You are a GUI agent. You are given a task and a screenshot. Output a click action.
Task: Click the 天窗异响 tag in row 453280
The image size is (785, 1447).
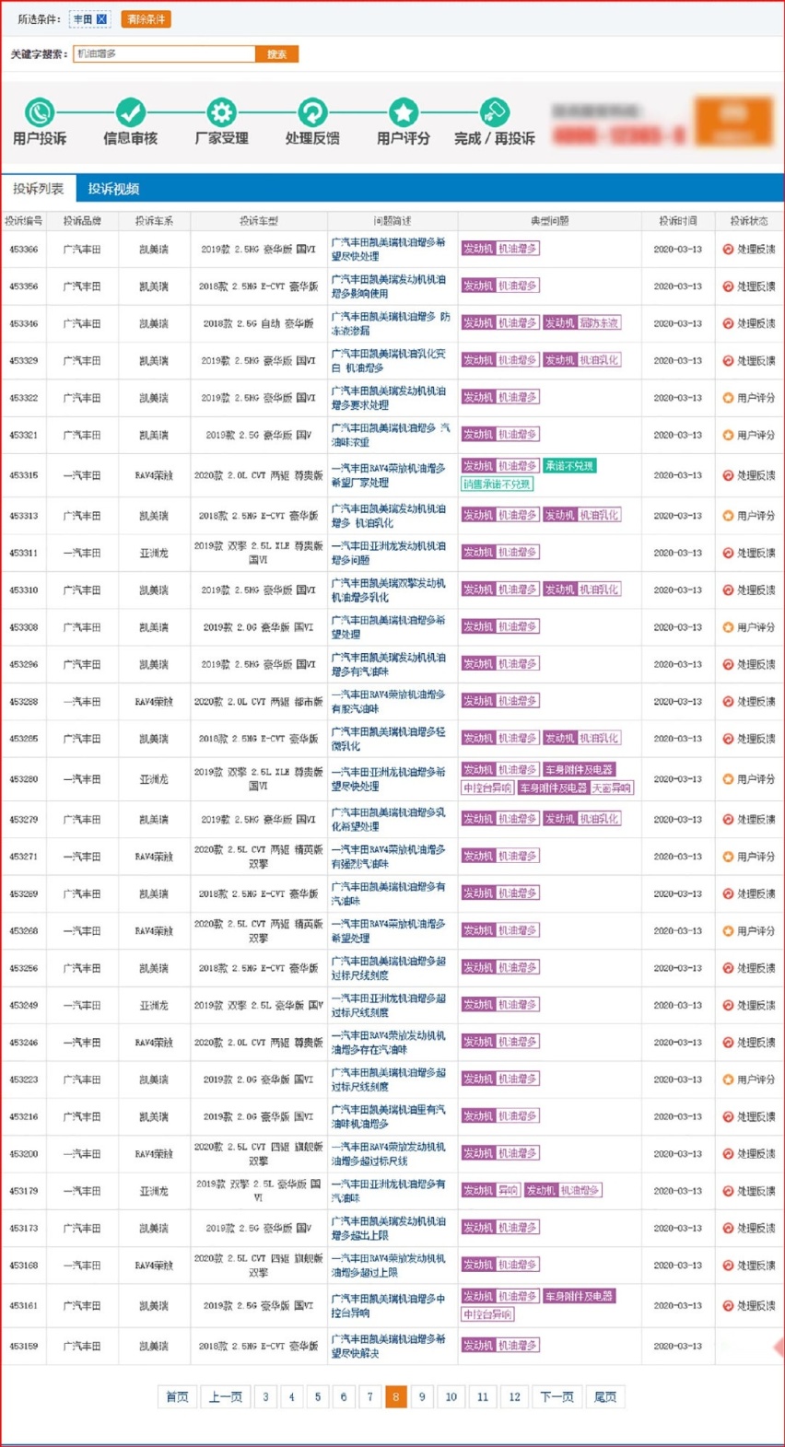[x=612, y=788]
